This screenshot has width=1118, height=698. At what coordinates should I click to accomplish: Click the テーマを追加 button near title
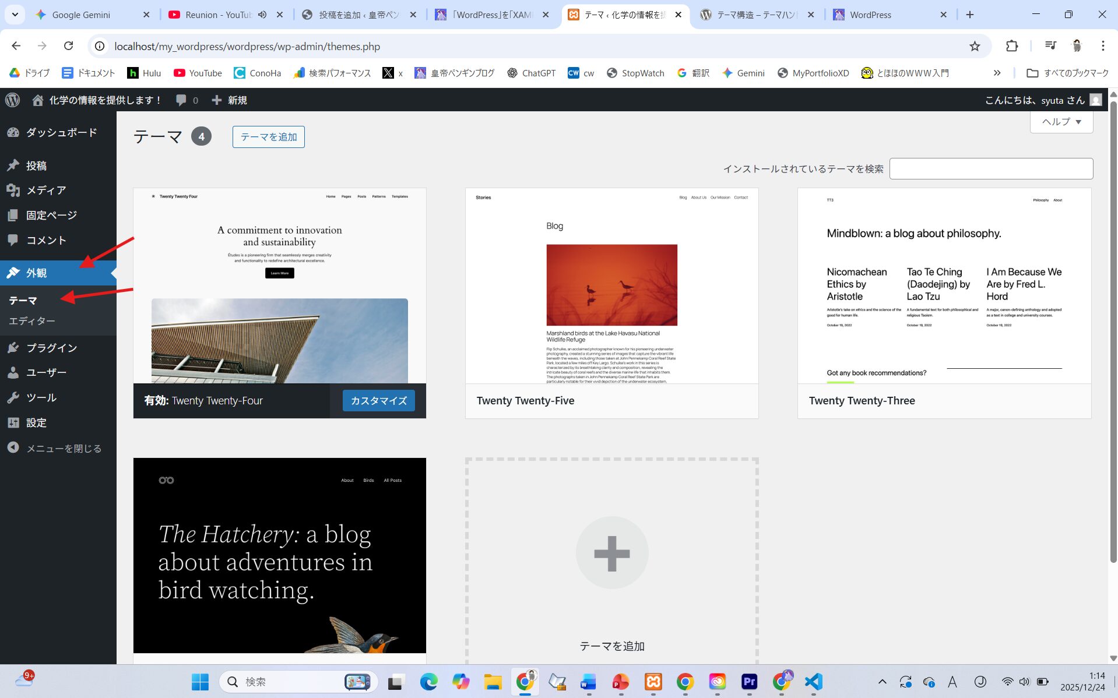[x=268, y=137]
